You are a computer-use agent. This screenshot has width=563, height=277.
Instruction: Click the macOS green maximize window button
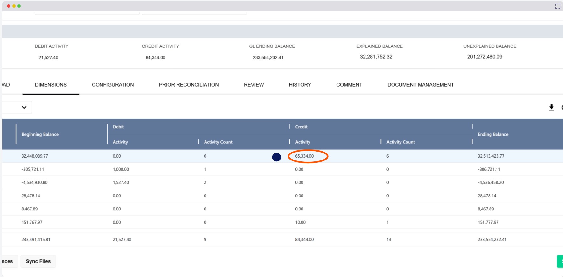[19, 6]
